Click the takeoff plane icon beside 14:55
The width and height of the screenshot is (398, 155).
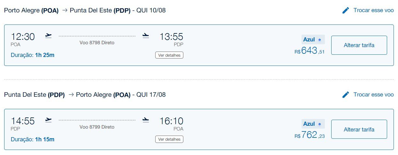(48, 120)
